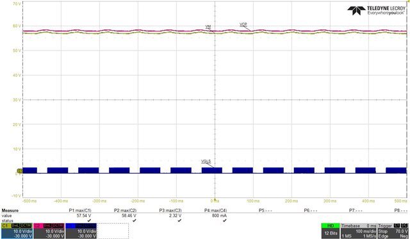Click the VGLS trace label
This screenshot has height=239, width=410.
point(206,161)
